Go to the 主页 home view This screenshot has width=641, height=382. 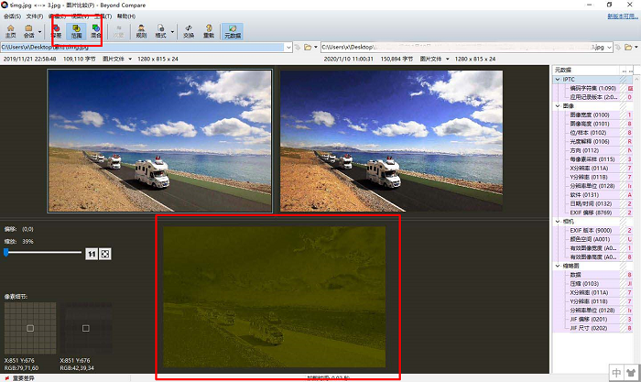click(11, 31)
